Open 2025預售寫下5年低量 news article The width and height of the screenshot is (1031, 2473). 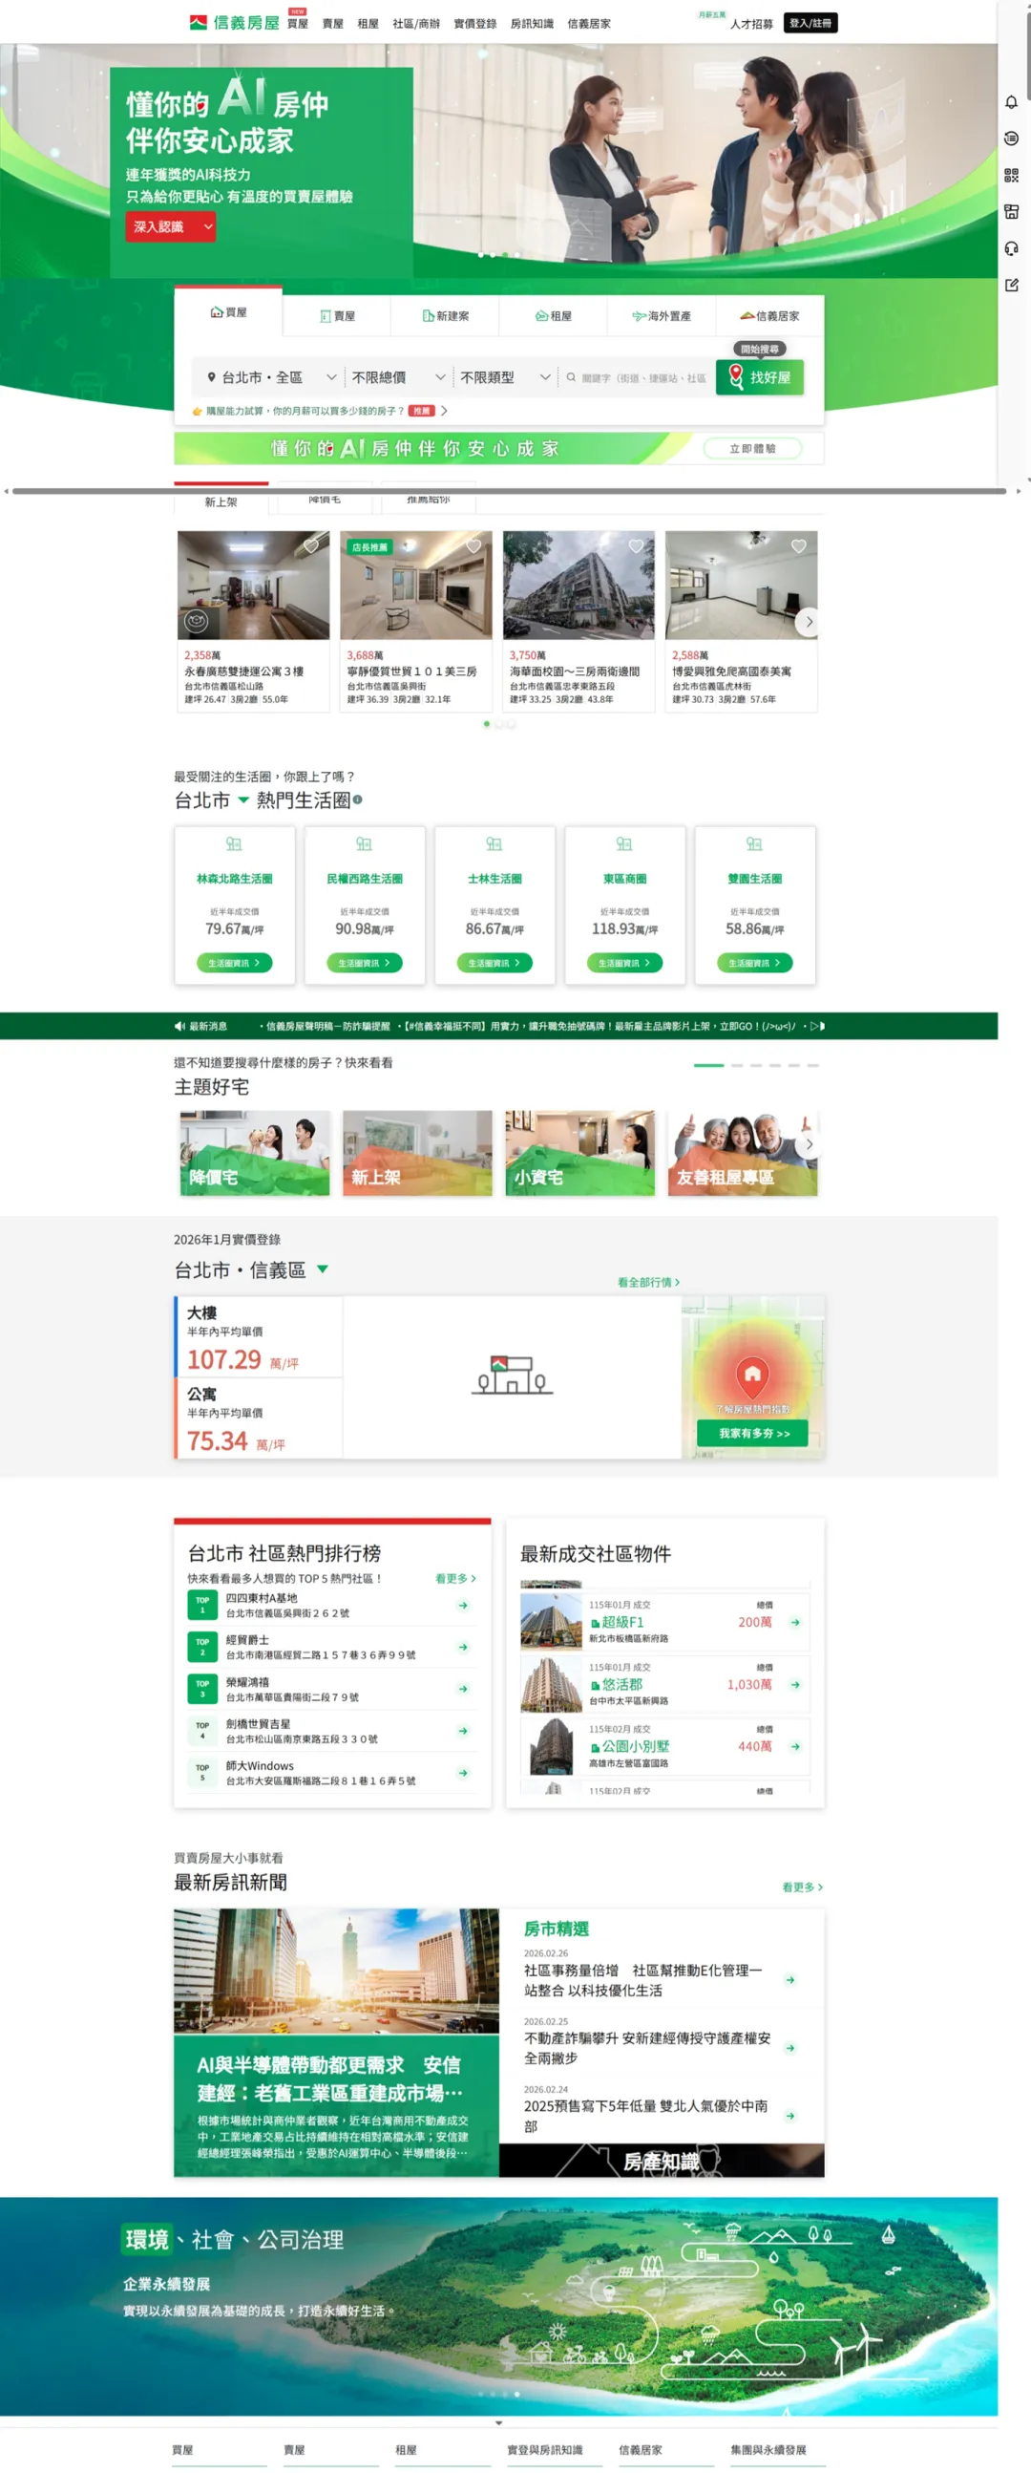click(645, 2115)
